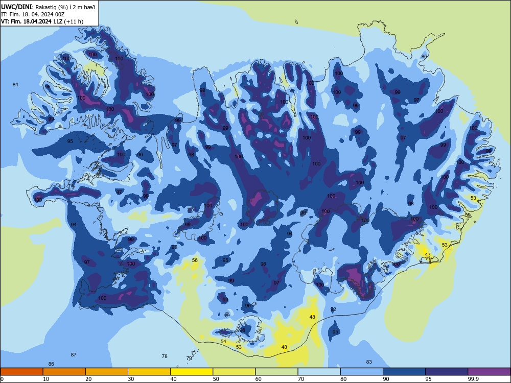Click the "IT: Fim. 18. 04. 2024 00Z" line

coord(33,15)
